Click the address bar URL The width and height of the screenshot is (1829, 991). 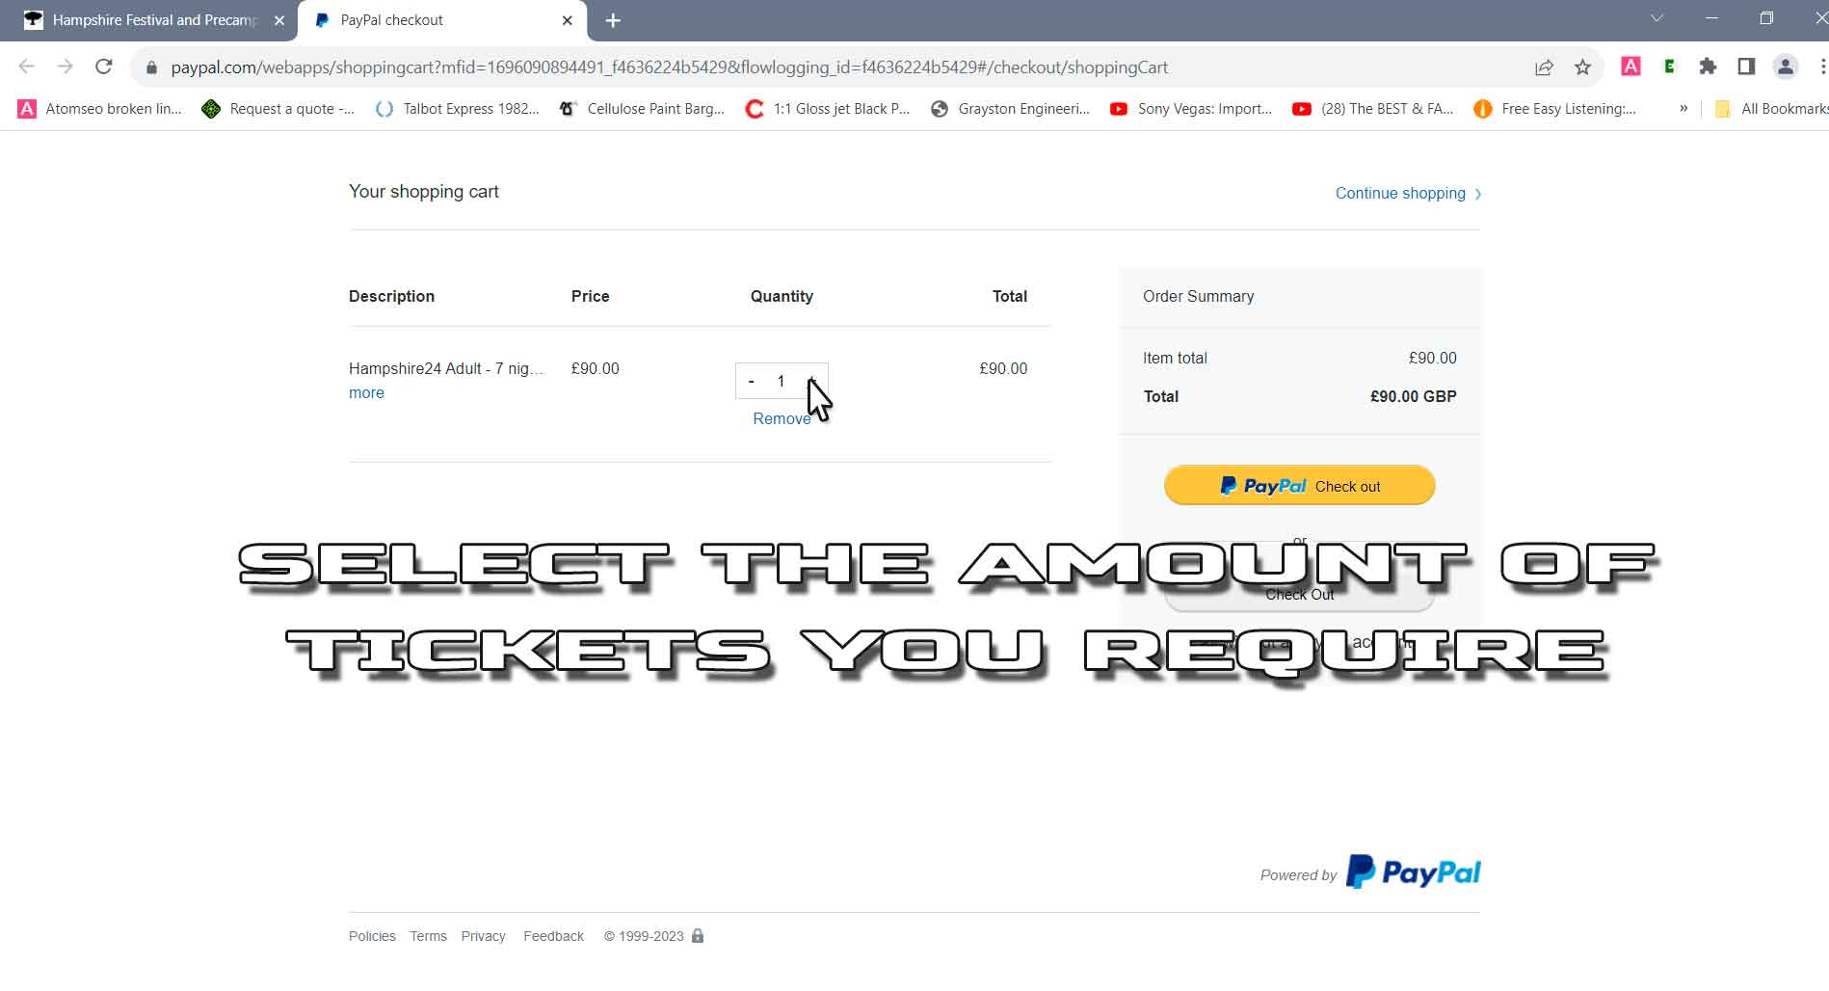[669, 67]
